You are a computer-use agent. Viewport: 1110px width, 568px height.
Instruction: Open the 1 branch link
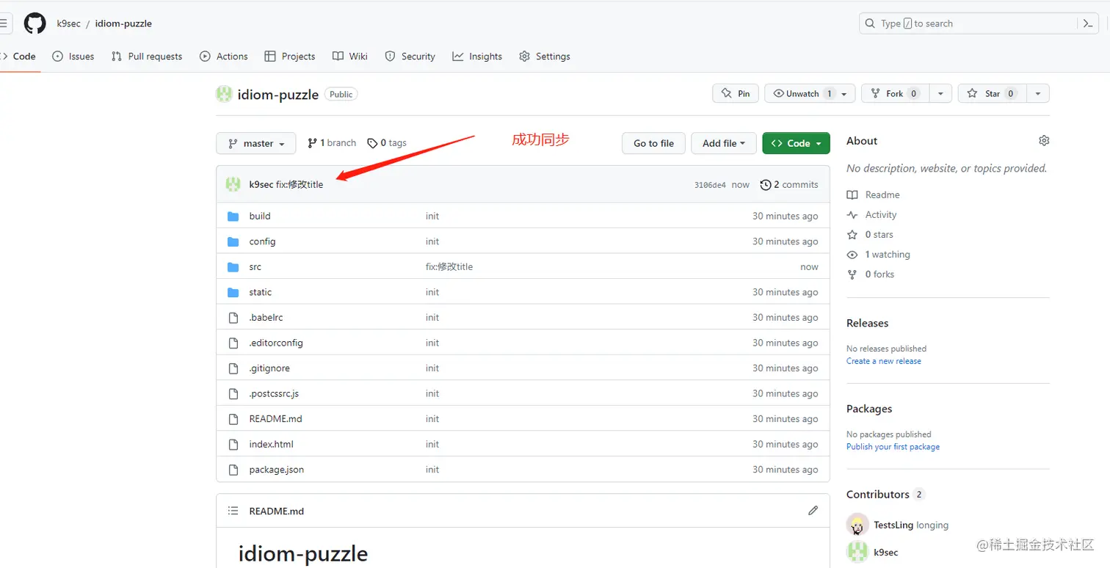(x=332, y=143)
